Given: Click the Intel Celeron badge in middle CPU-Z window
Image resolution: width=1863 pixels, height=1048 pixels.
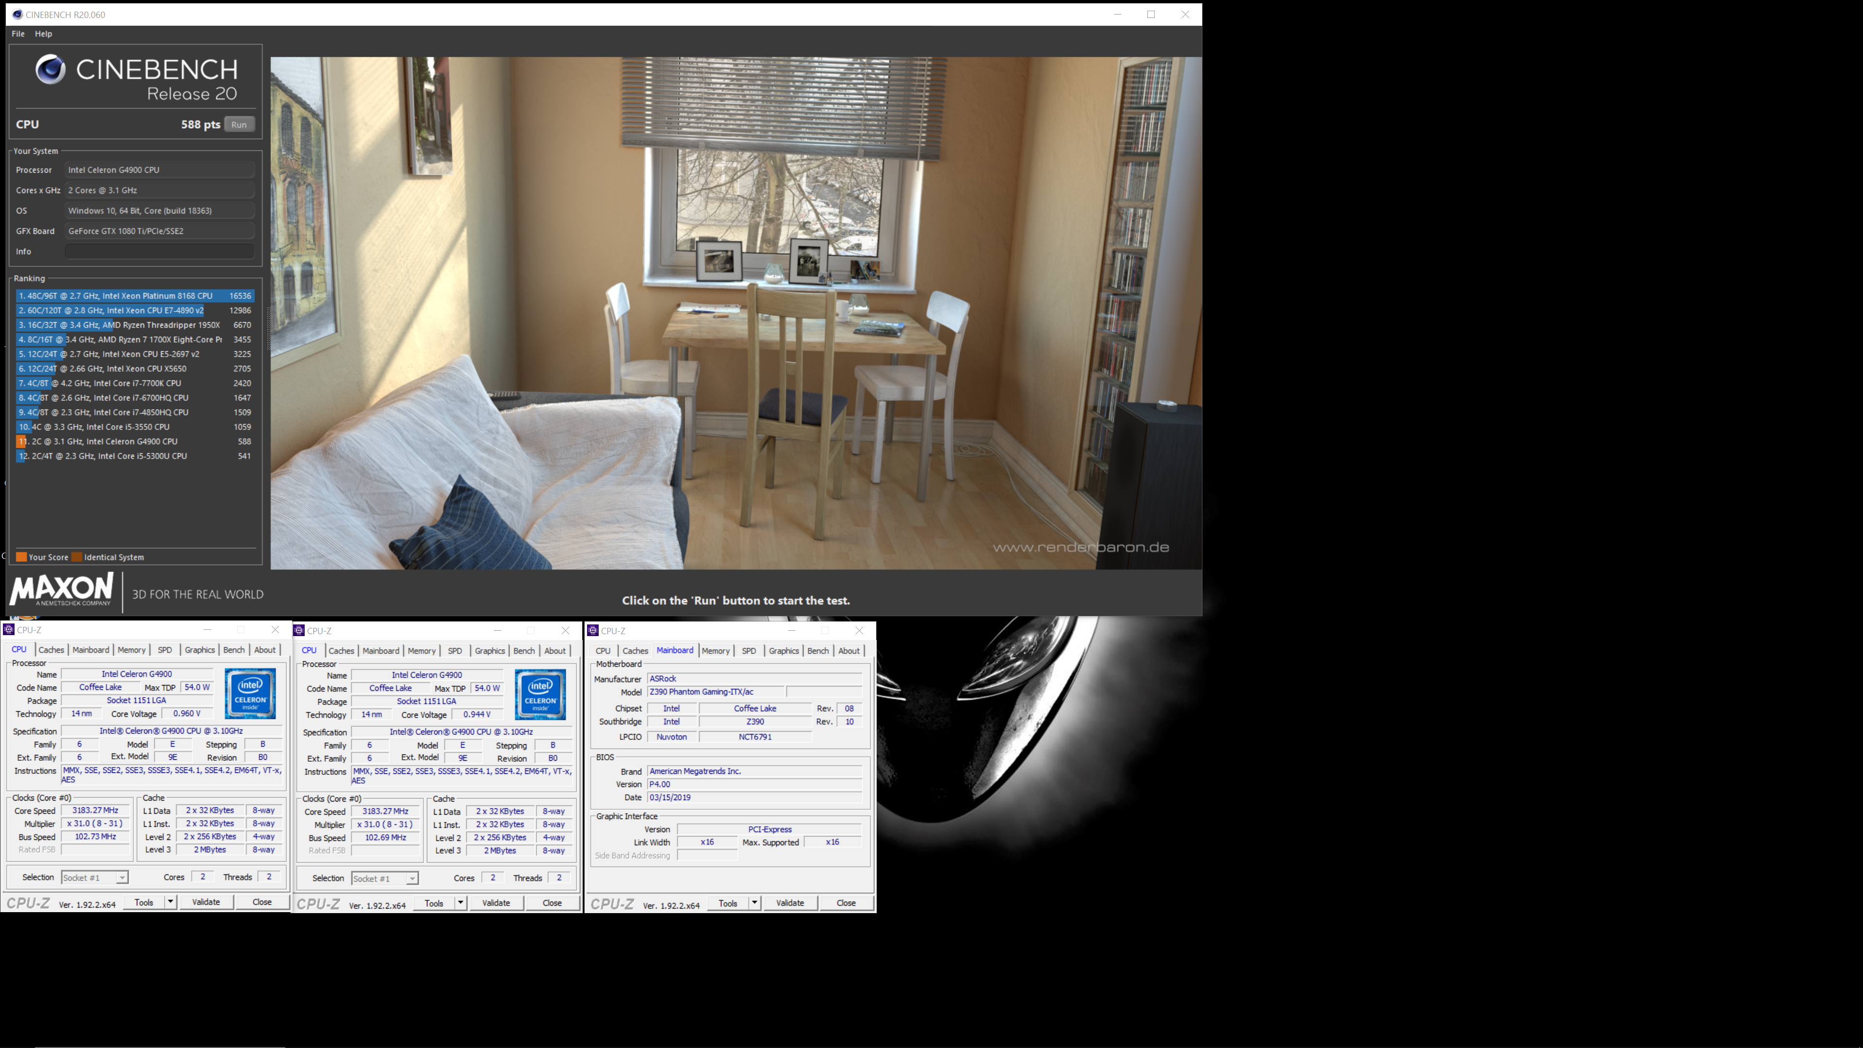Looking at the screenshot, I should [540, 694].
